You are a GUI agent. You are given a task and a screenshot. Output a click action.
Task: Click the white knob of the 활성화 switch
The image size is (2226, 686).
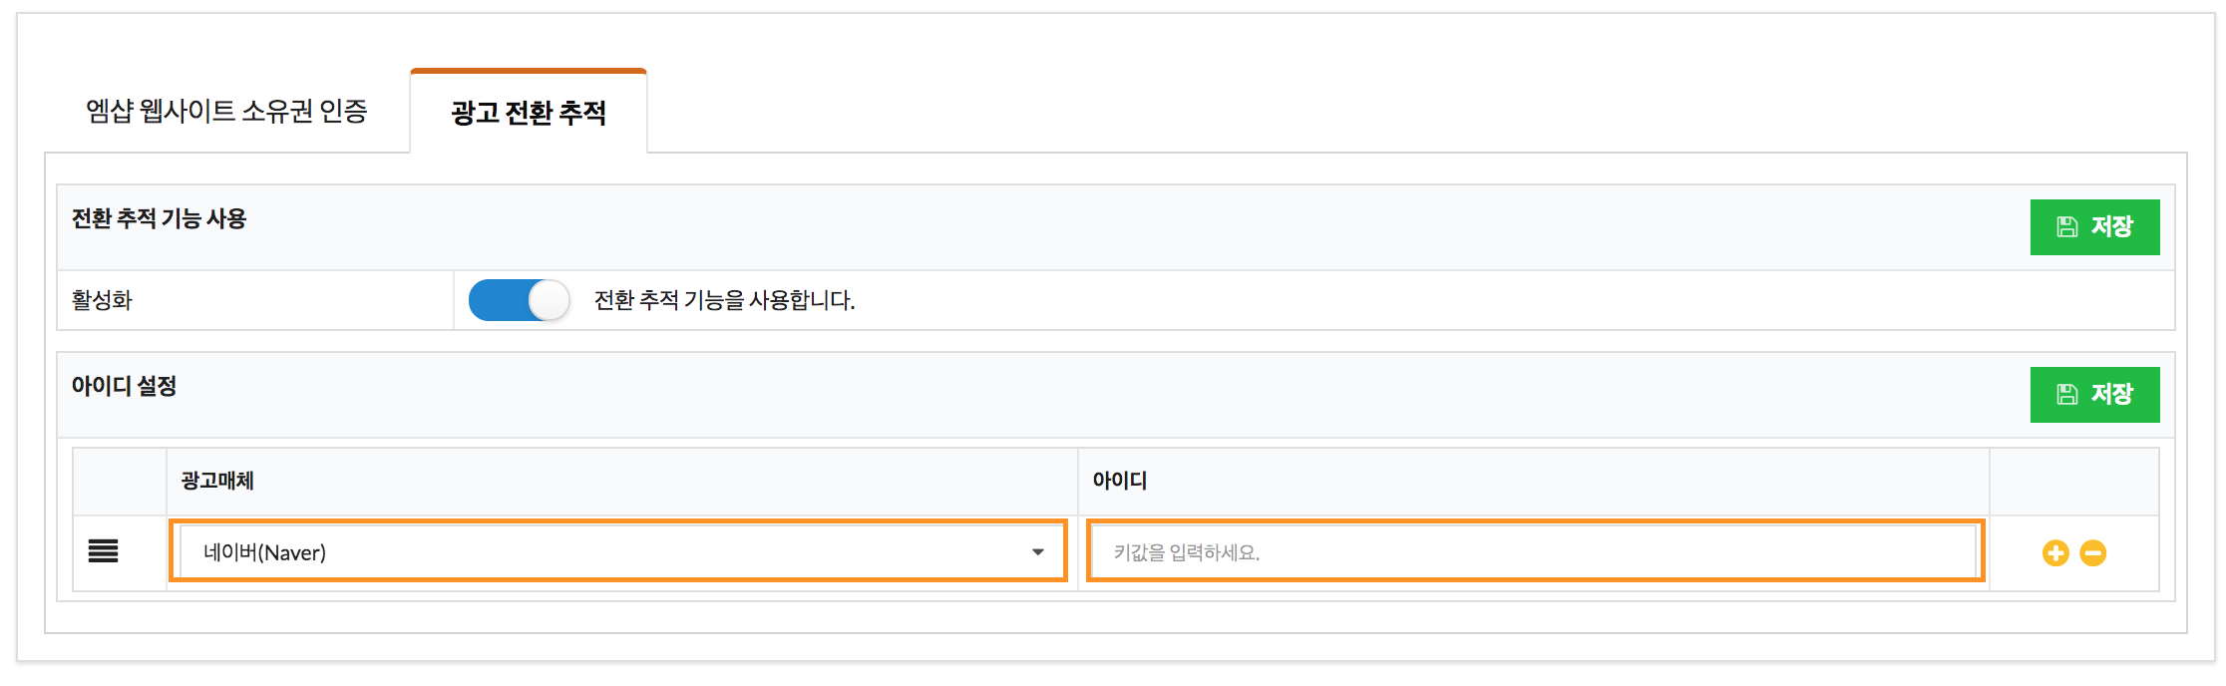[549, 300]
